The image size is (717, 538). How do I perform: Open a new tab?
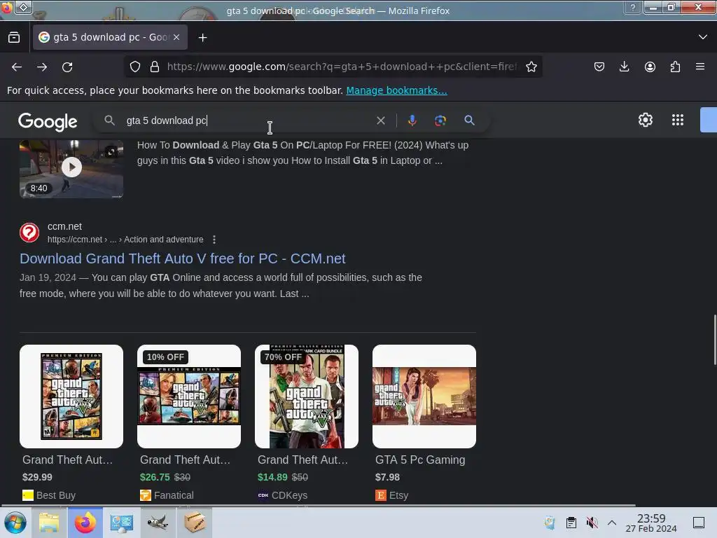pyautogui.click(x=202, y=38)
